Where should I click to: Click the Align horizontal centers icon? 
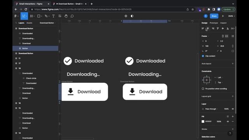(x=208, y=28)
